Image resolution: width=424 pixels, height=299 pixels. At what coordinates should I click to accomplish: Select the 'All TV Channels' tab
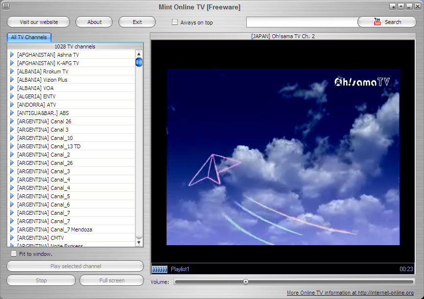[28, 37]
